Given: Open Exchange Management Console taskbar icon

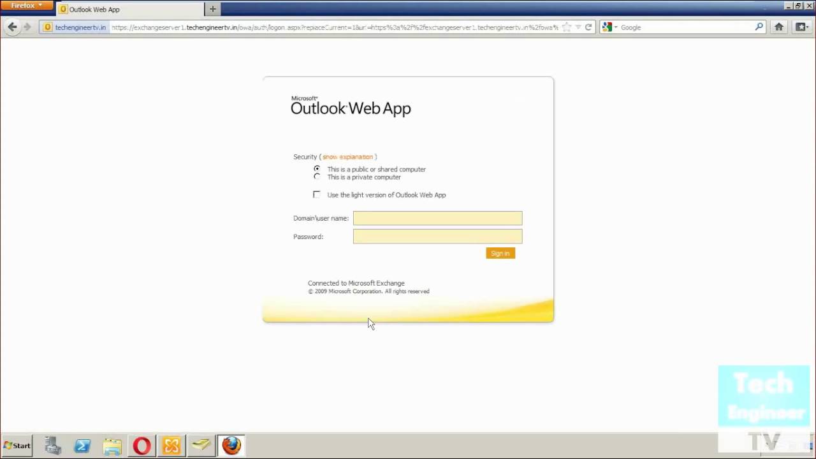Looking at the screenshot, I should (x=171, y=446).
